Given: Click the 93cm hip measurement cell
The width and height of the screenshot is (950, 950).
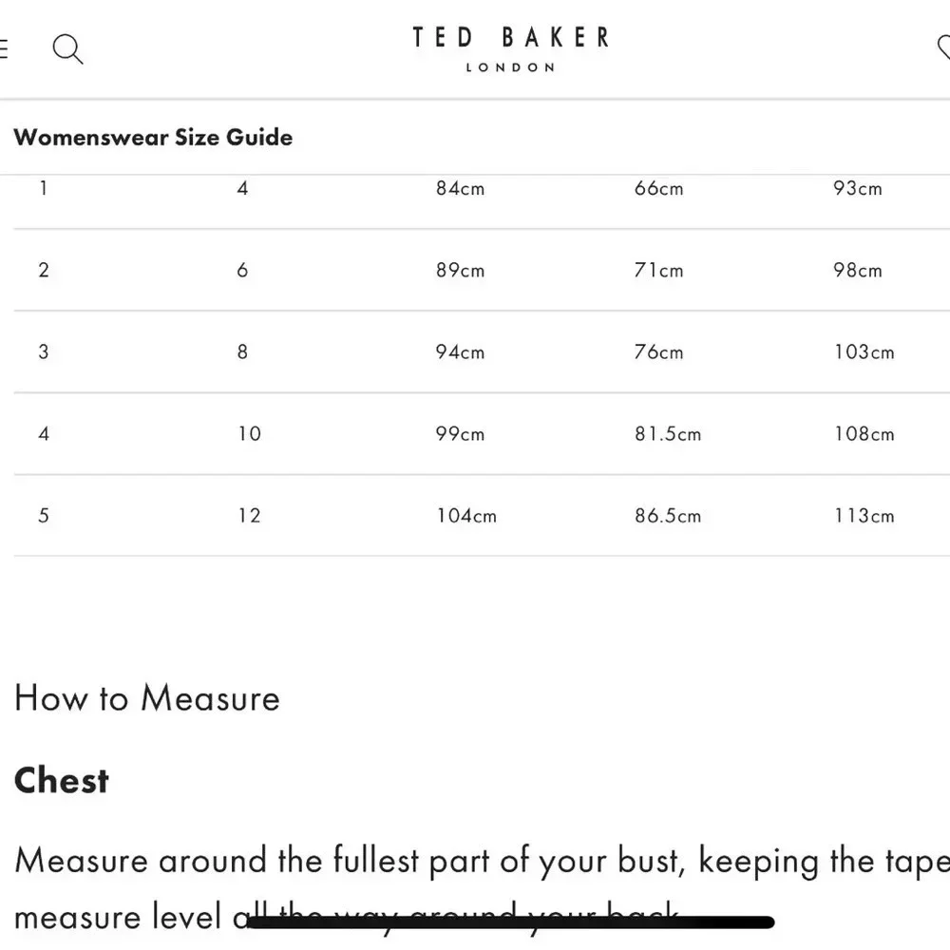Looking at the screenshot, I should pos(857,188).
